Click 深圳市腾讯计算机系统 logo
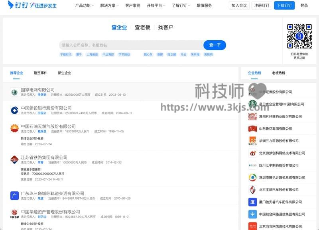This screenshot has height=230, width=319. point(252,177)
